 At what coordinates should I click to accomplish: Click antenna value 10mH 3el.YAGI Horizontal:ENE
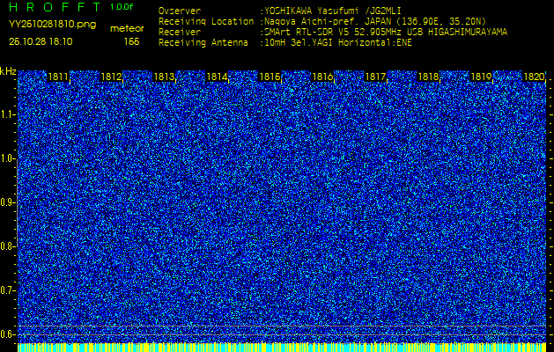click(x=338, y=43)
